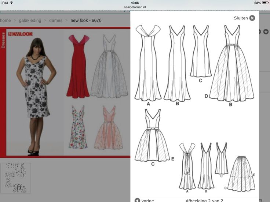270x202 pixels.
Task: Click line drawing of short dress C front
Action: [201, 51]
